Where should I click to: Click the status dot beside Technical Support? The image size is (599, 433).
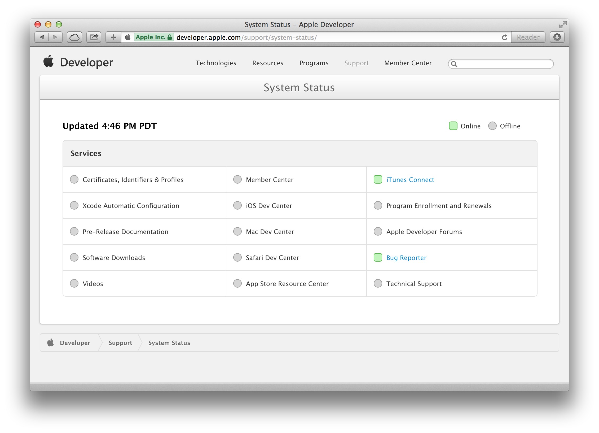(x=378, y=283)
